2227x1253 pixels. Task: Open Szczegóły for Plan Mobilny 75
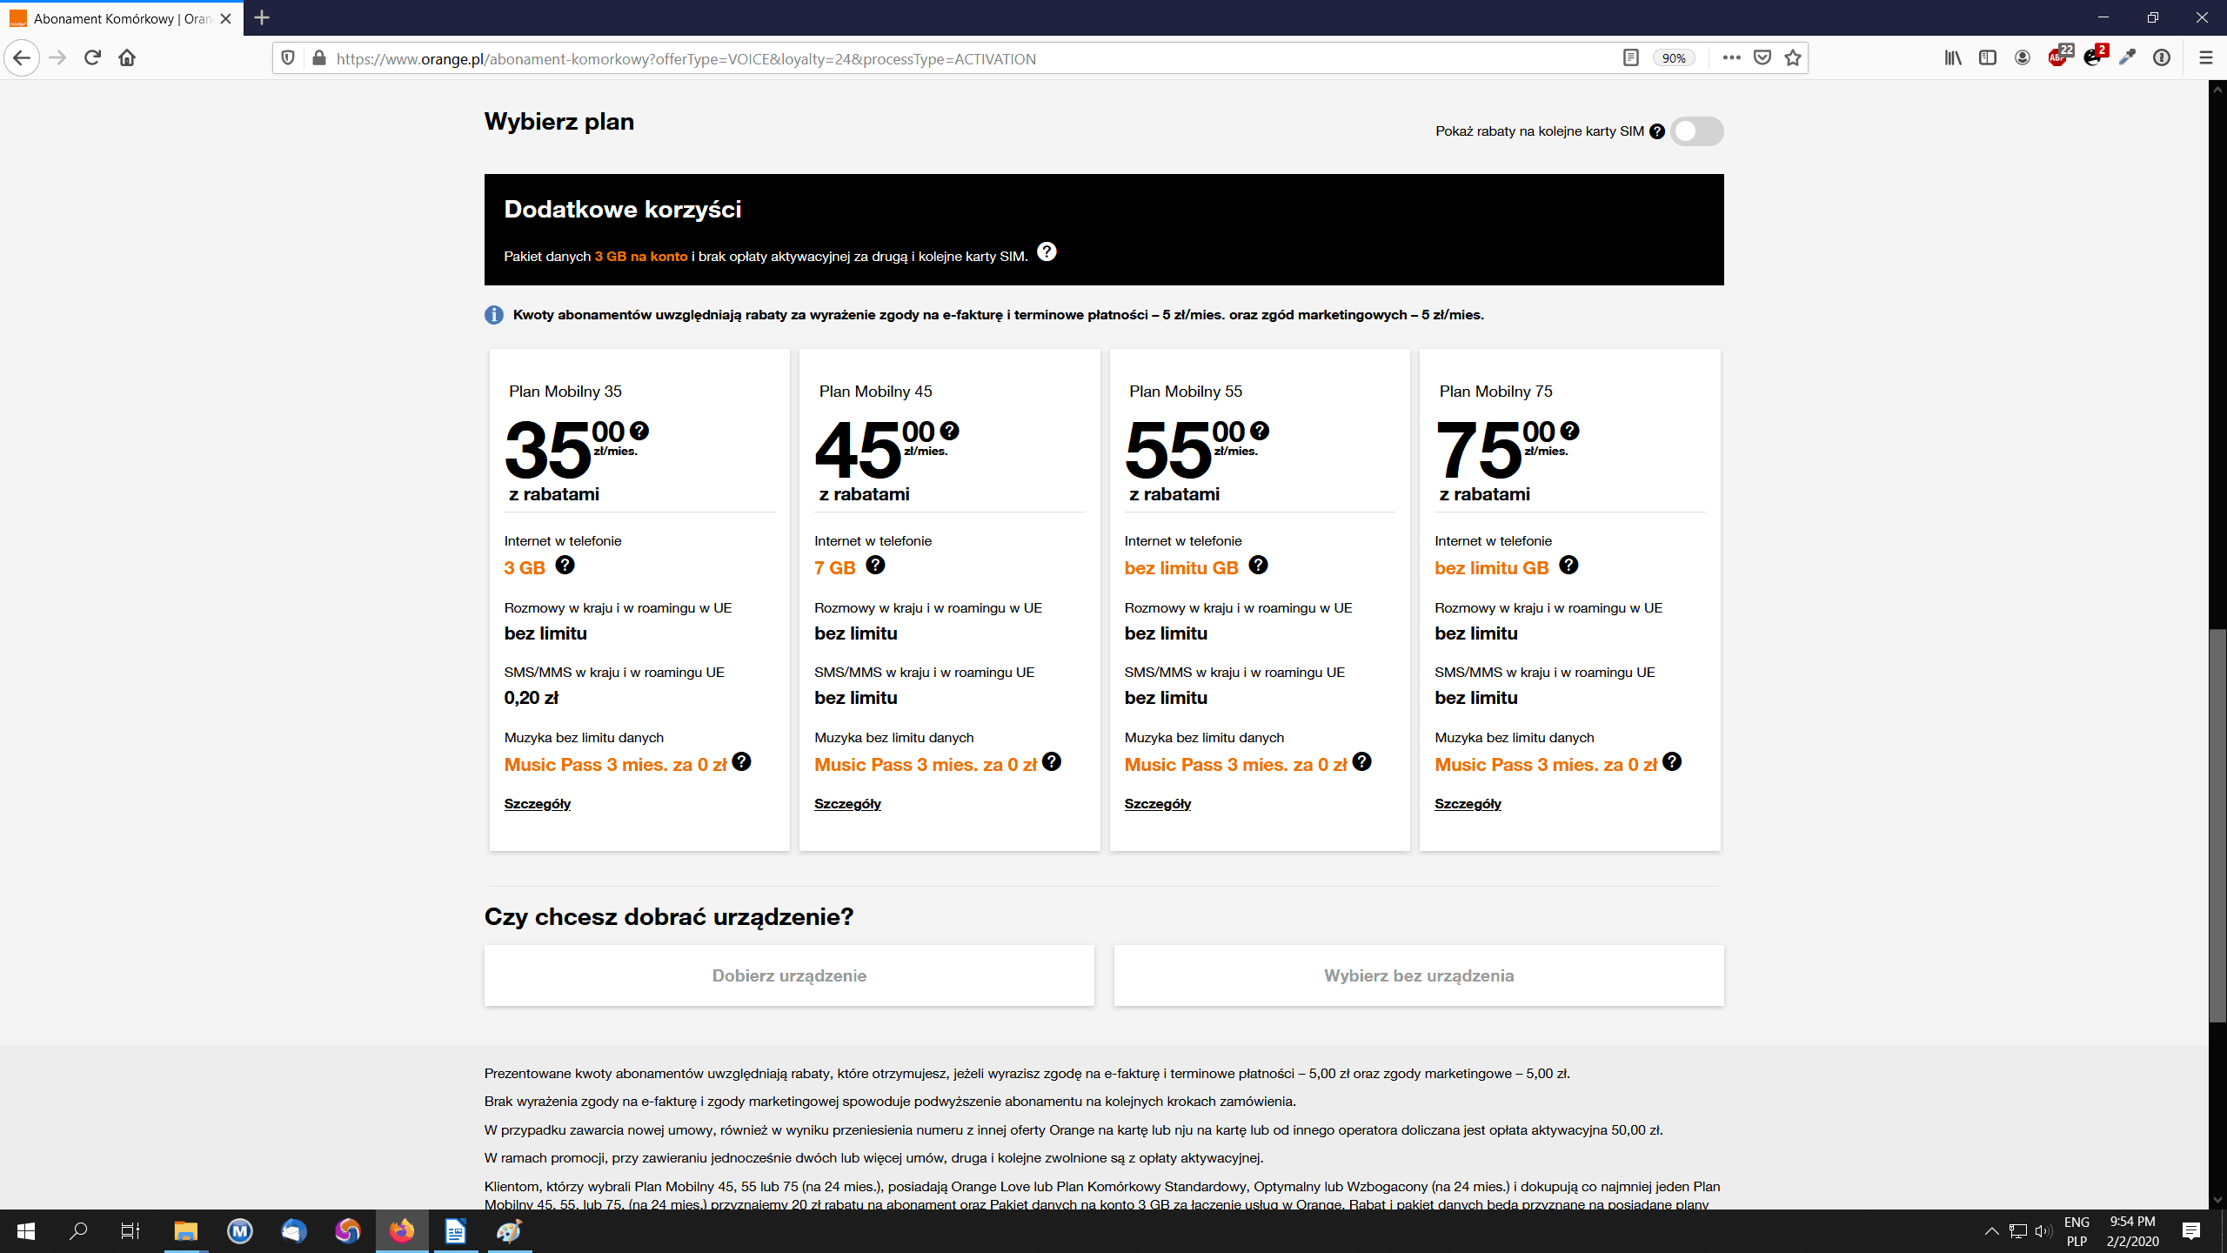pos(1468,804)
